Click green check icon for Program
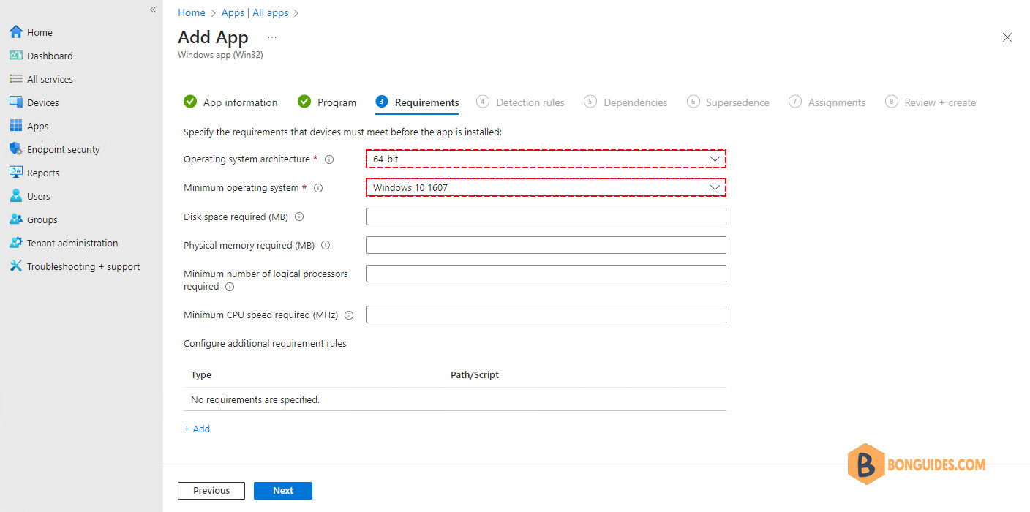1030x512 pixels. click(x=304, y=102)
